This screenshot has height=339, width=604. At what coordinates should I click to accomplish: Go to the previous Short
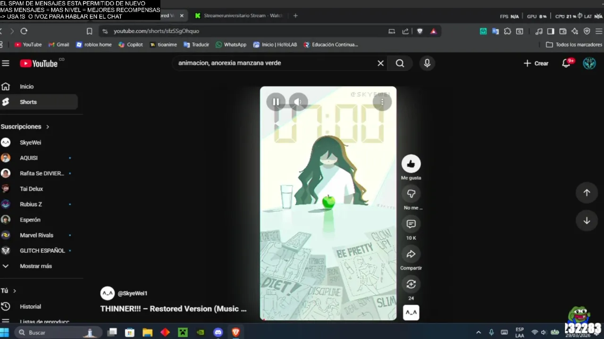click(x=587, y=193)
